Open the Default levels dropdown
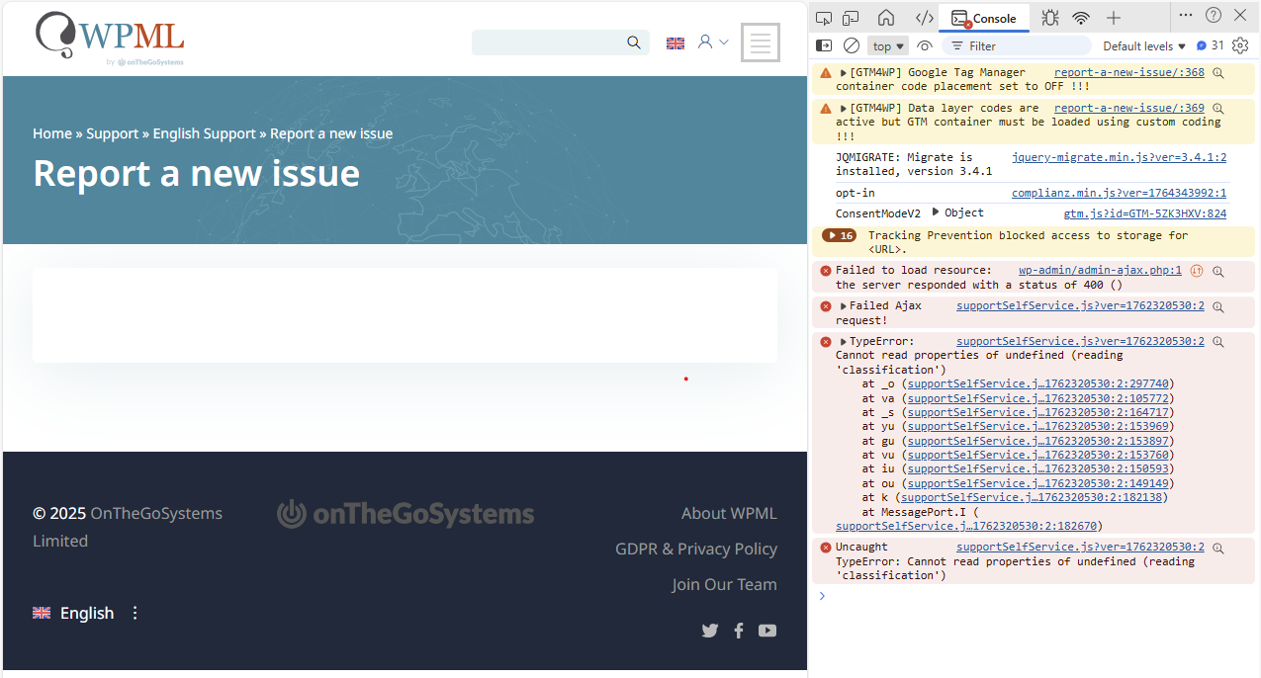 1144,45
